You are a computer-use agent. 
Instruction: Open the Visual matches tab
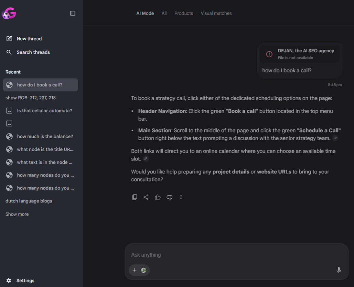click(x=216, y=13)
